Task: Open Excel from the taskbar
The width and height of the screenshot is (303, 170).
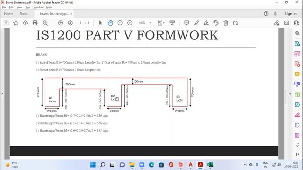Action: pos(210,165)
